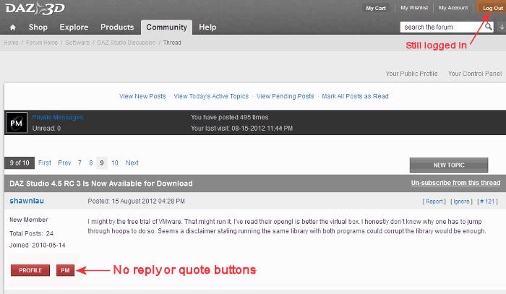This screenshot has height=294, width=506.
Task: Click the DAZ 3D logo
Action: tap(35, 8)
